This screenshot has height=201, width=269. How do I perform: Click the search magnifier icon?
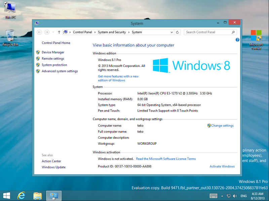pyautogui.click(x=233, y=32)
